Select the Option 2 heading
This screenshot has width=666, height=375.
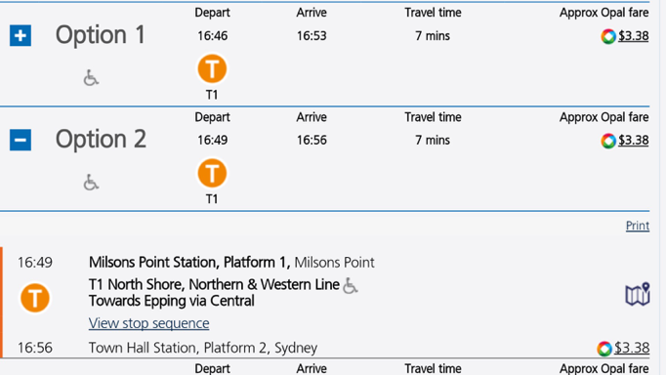(x=101, y=140)
